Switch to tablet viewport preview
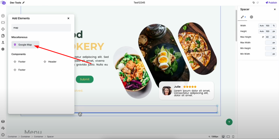Screen dimensions: 279x139 pyautogui.click(x=228, y=137)
